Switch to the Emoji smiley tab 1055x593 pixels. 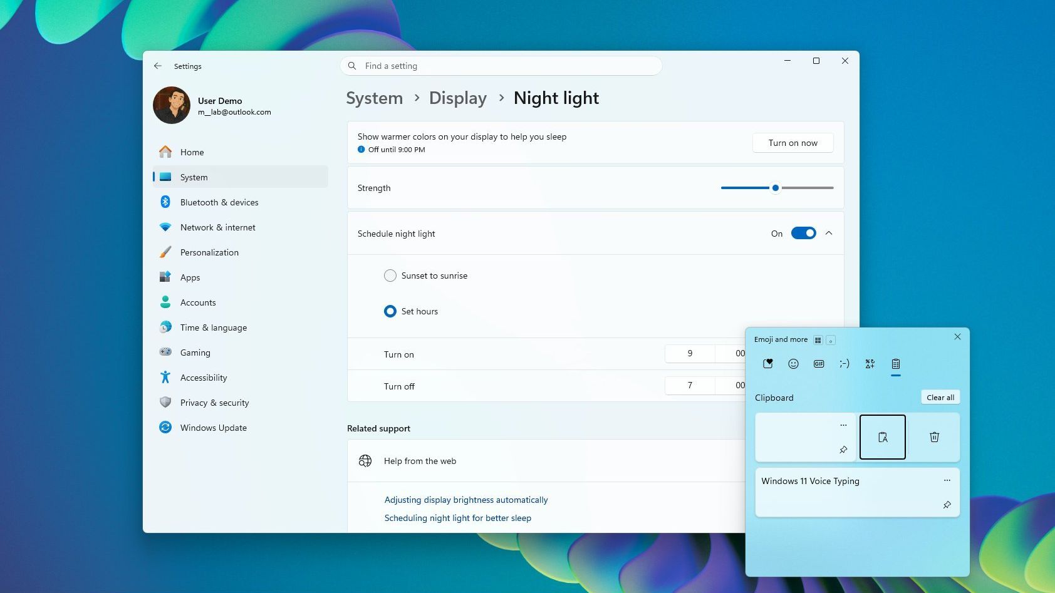coord(793,364)
